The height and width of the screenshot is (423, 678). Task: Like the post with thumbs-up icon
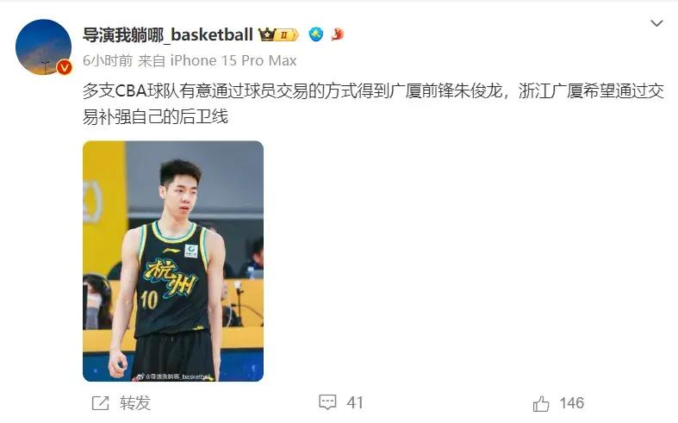point(541,403)
